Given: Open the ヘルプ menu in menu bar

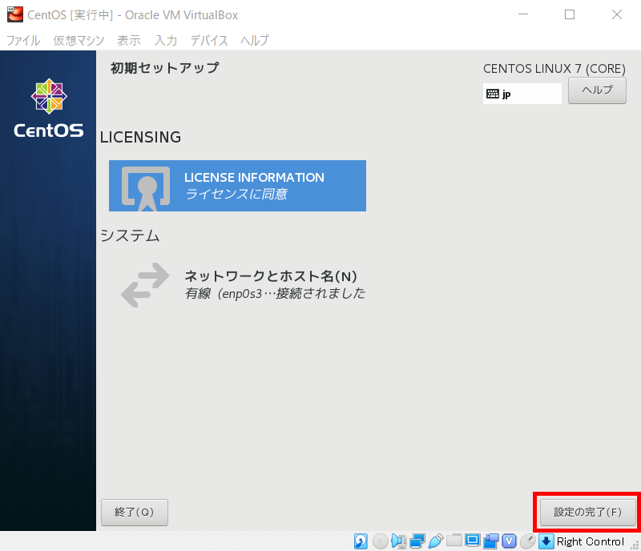Looking at the screenshot, I should click(254, 40).
